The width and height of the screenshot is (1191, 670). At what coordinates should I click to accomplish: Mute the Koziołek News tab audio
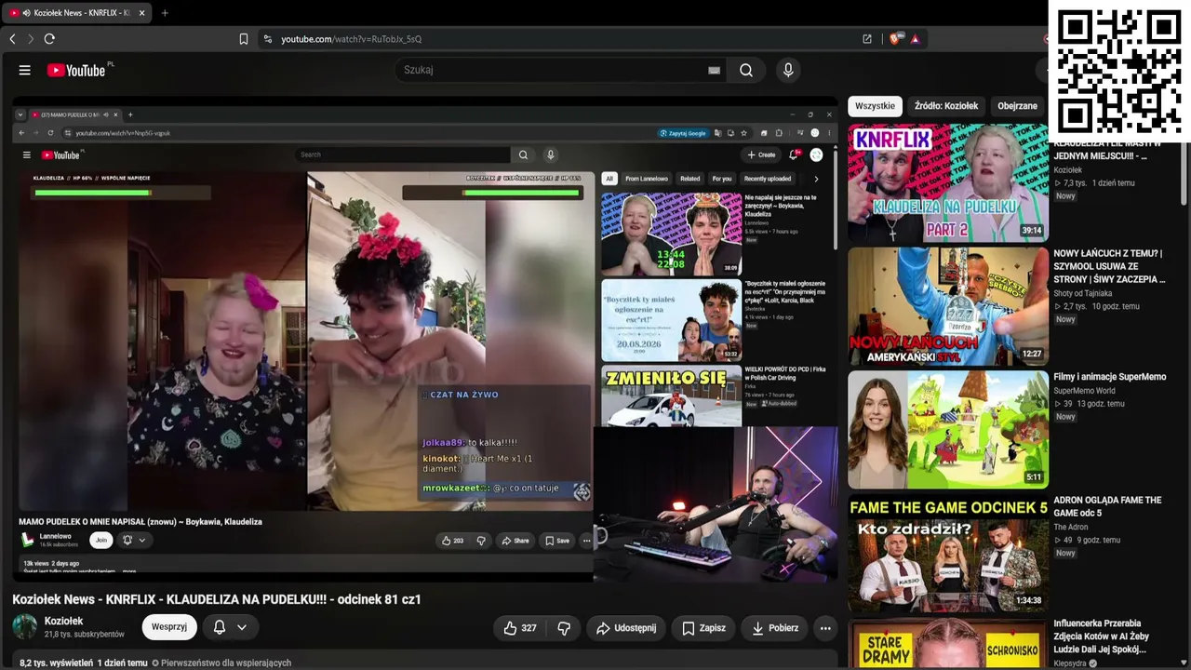coord(25,13)
